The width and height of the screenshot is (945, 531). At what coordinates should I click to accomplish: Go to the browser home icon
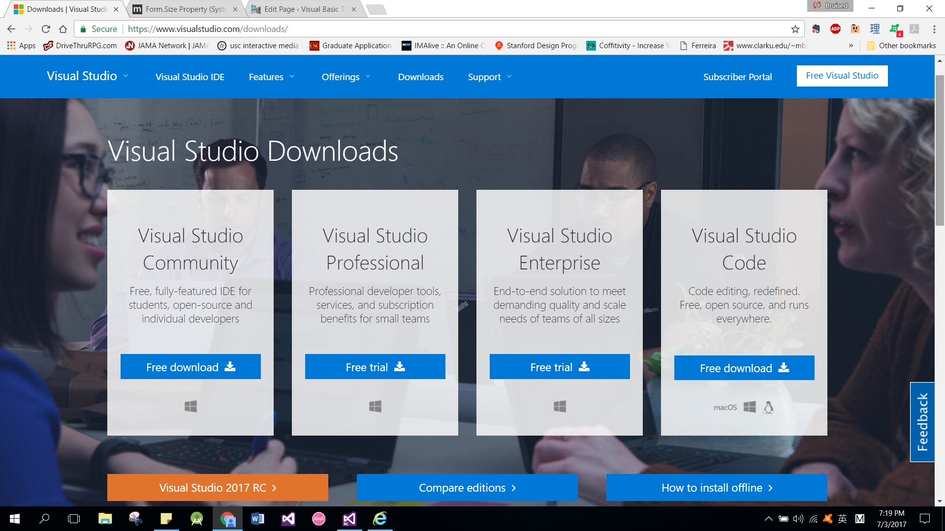click(x=63, y=29)
